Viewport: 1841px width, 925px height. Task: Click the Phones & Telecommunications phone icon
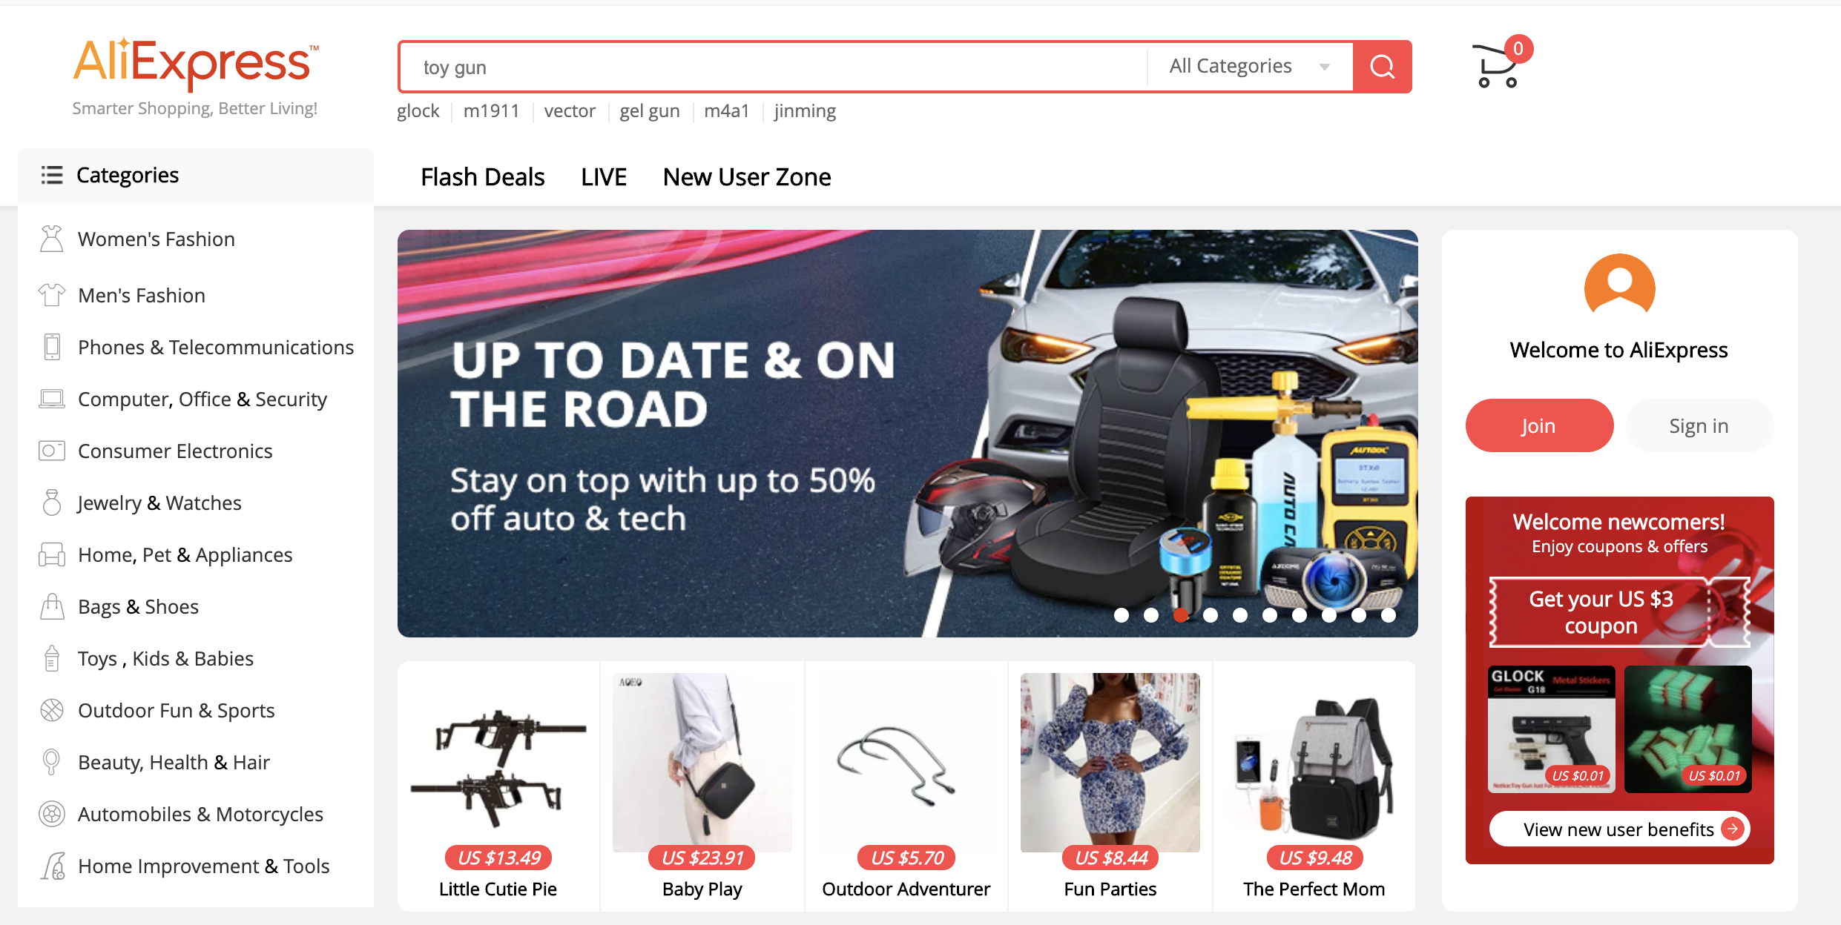[x=51, y=347]
